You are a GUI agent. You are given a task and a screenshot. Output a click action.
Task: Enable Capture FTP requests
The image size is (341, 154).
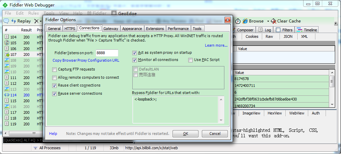[x=54, y=70]
